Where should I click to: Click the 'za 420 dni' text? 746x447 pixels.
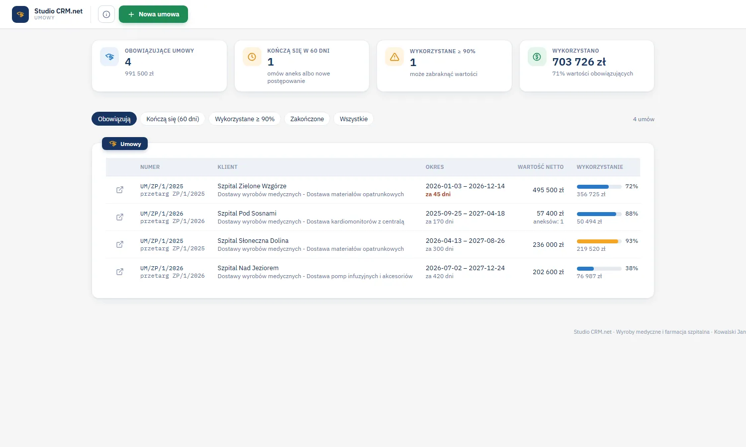pos(439,276)
